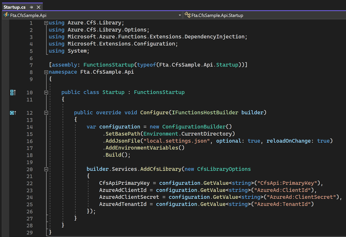Click 'AzureAdClientSecret' property on line 24

click(129, 197)
